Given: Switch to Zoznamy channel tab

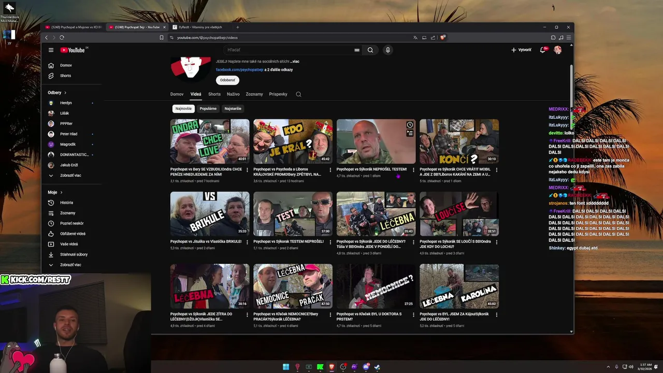Looking at the screenshot, I should click(x=254, y=94).
